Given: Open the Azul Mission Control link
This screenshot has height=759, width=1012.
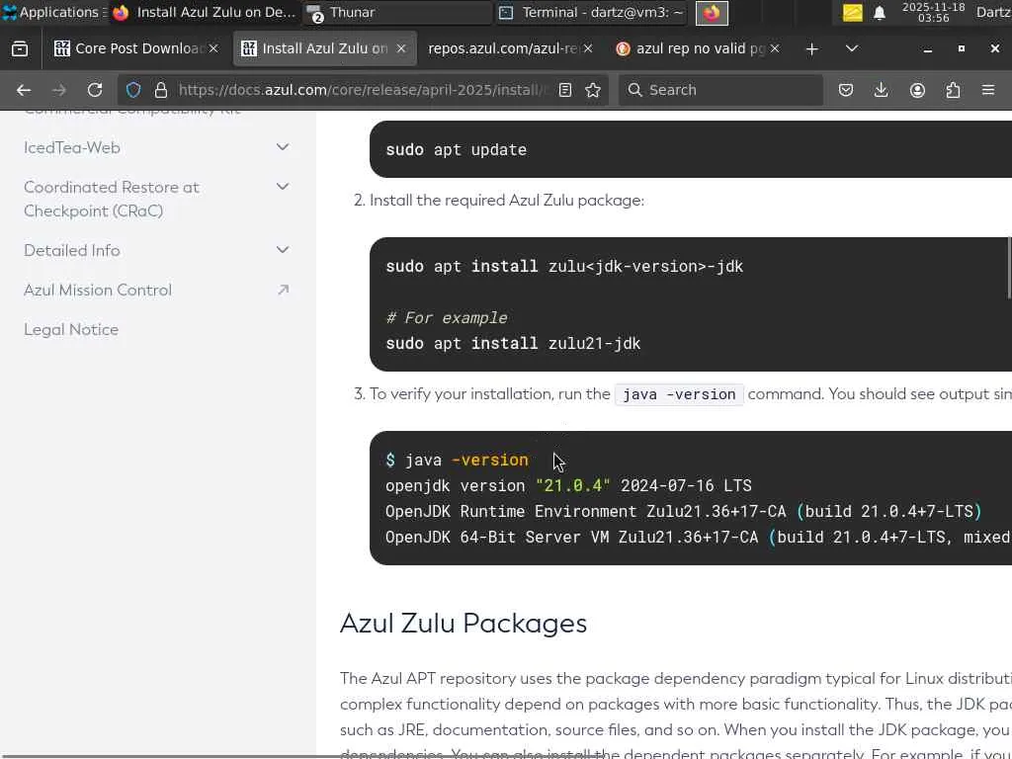Looking at the screenshot, I should (98, 290).
